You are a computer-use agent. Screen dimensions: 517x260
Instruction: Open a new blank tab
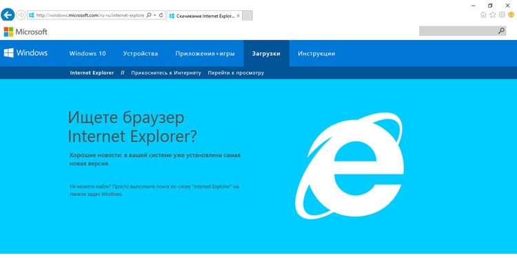(x=247, y=15)
